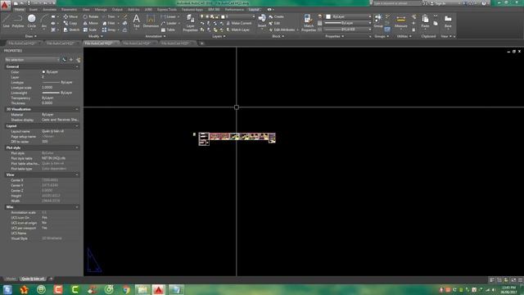This screenshot has height=295, width=524.
Task: Collapse the Plot style section
Action: click(77, 147)
